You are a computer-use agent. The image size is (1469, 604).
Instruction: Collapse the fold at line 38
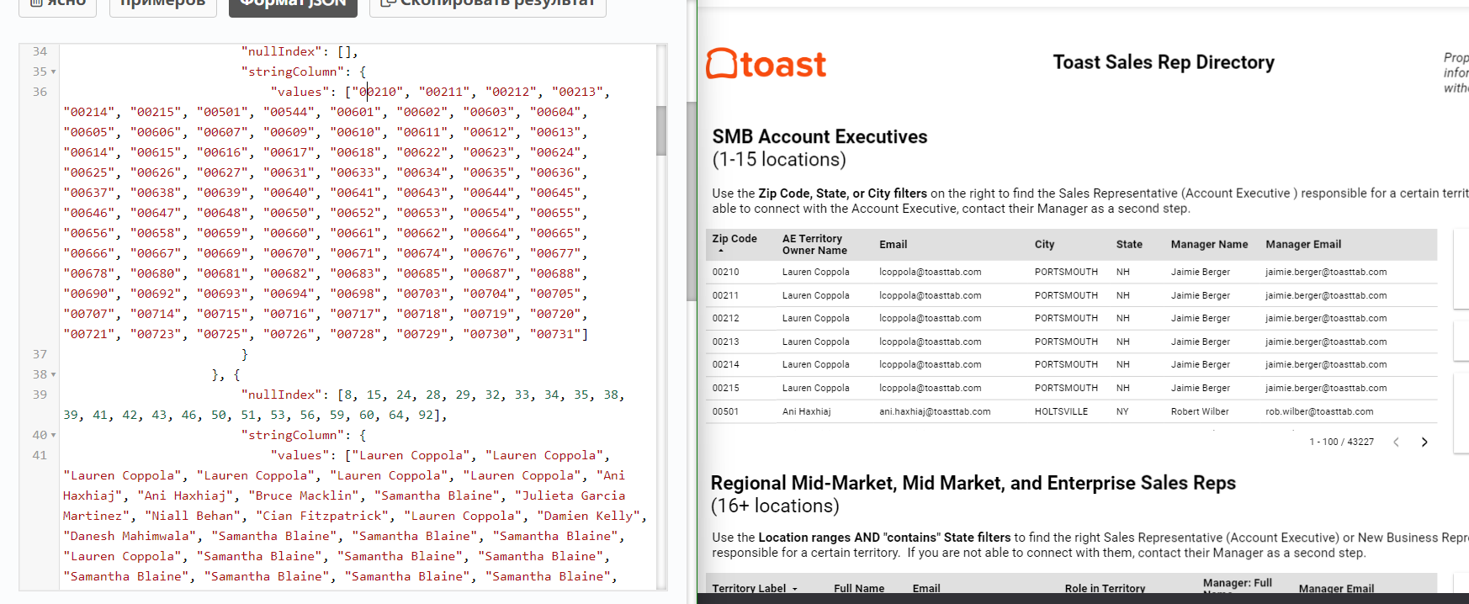point(54,375)
